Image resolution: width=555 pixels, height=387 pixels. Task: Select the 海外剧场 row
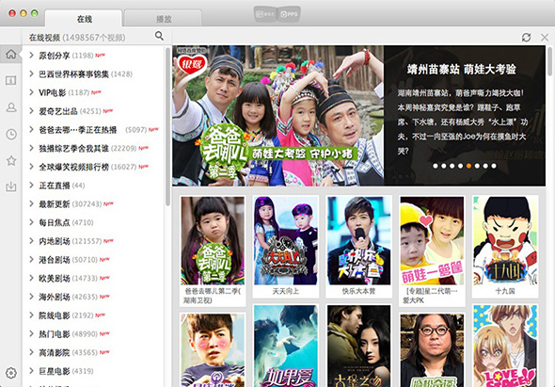point(94,297)
